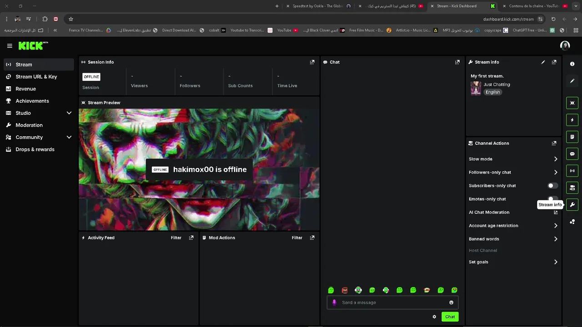This screenshot has height=327, width=582.
Task: Open Account age restriction options chevron
Action: pyautogui.click(x=556, y=226)
